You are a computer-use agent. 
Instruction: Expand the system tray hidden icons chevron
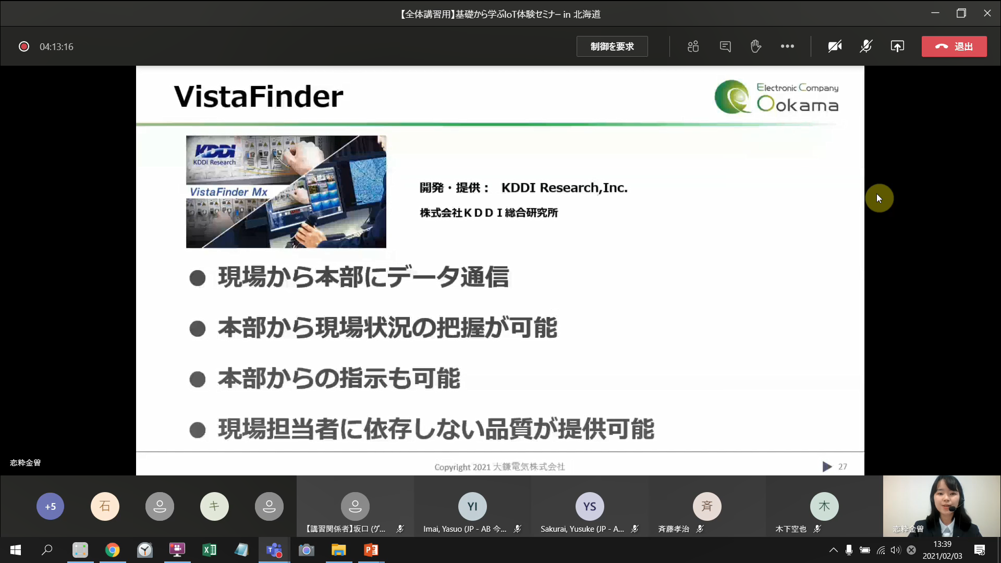tap(833, 550)
